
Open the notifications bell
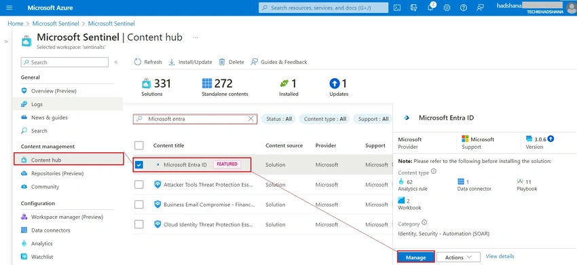[430, 7]
